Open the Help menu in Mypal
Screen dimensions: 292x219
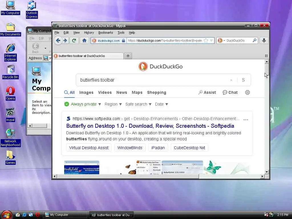(x=132, y=33)
